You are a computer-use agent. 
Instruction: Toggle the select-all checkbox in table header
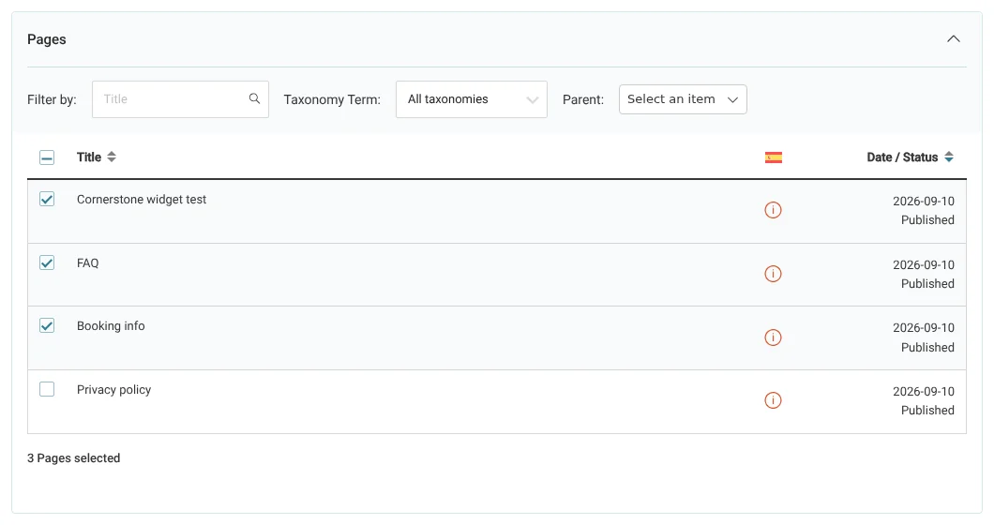[x=47, y=157]
